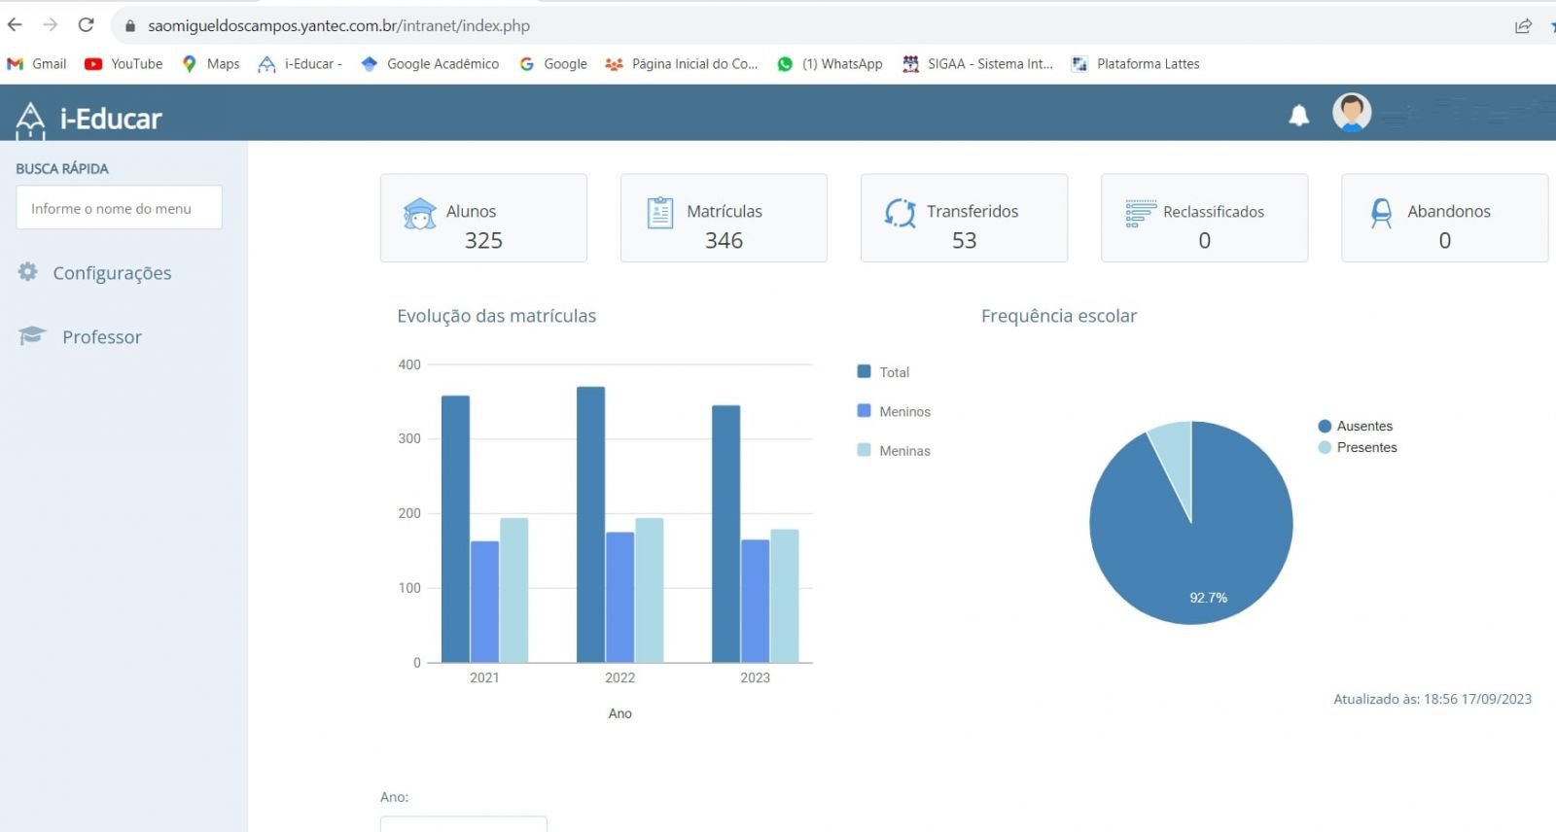Open the Configurações menu in the sidebar

[112, 273]
